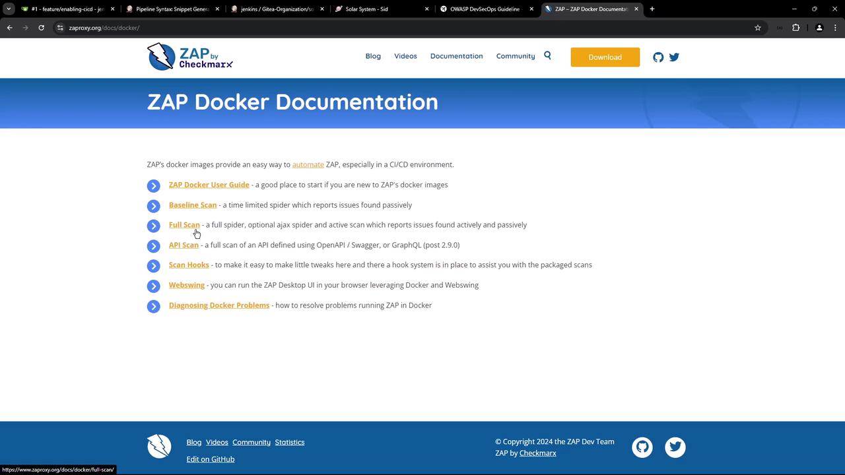Reload the page with the refresh icon
The image size is (845, 475).
[x=41, y=28]
